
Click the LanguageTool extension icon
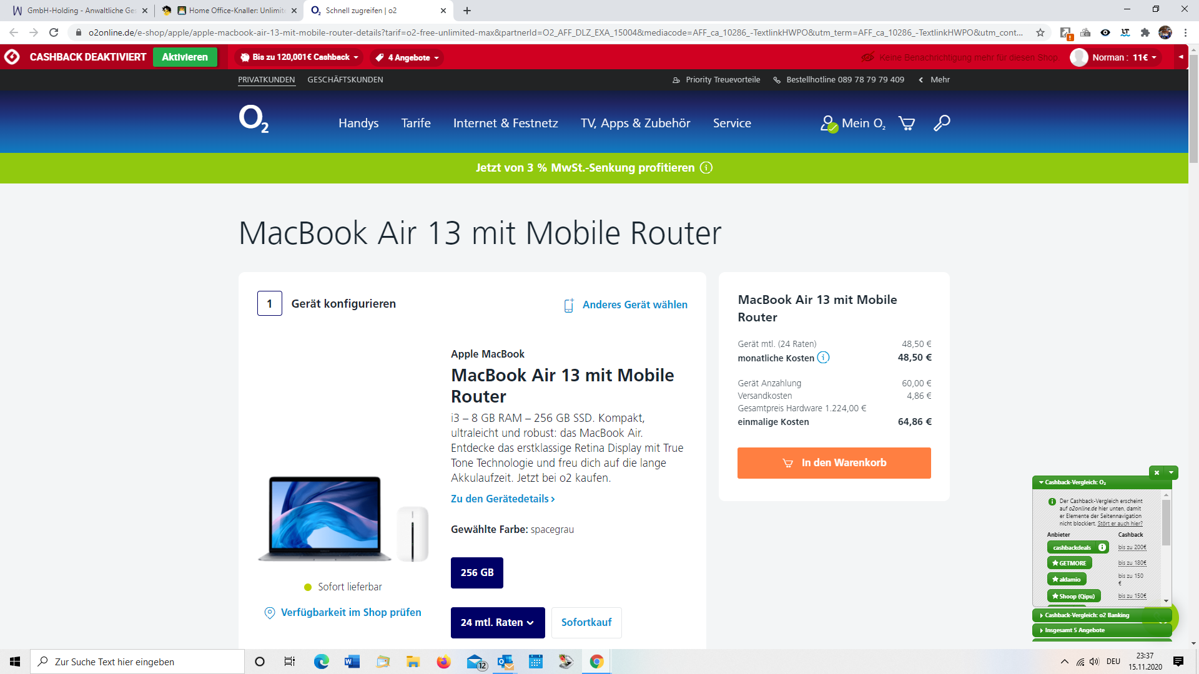[1125, 32]
